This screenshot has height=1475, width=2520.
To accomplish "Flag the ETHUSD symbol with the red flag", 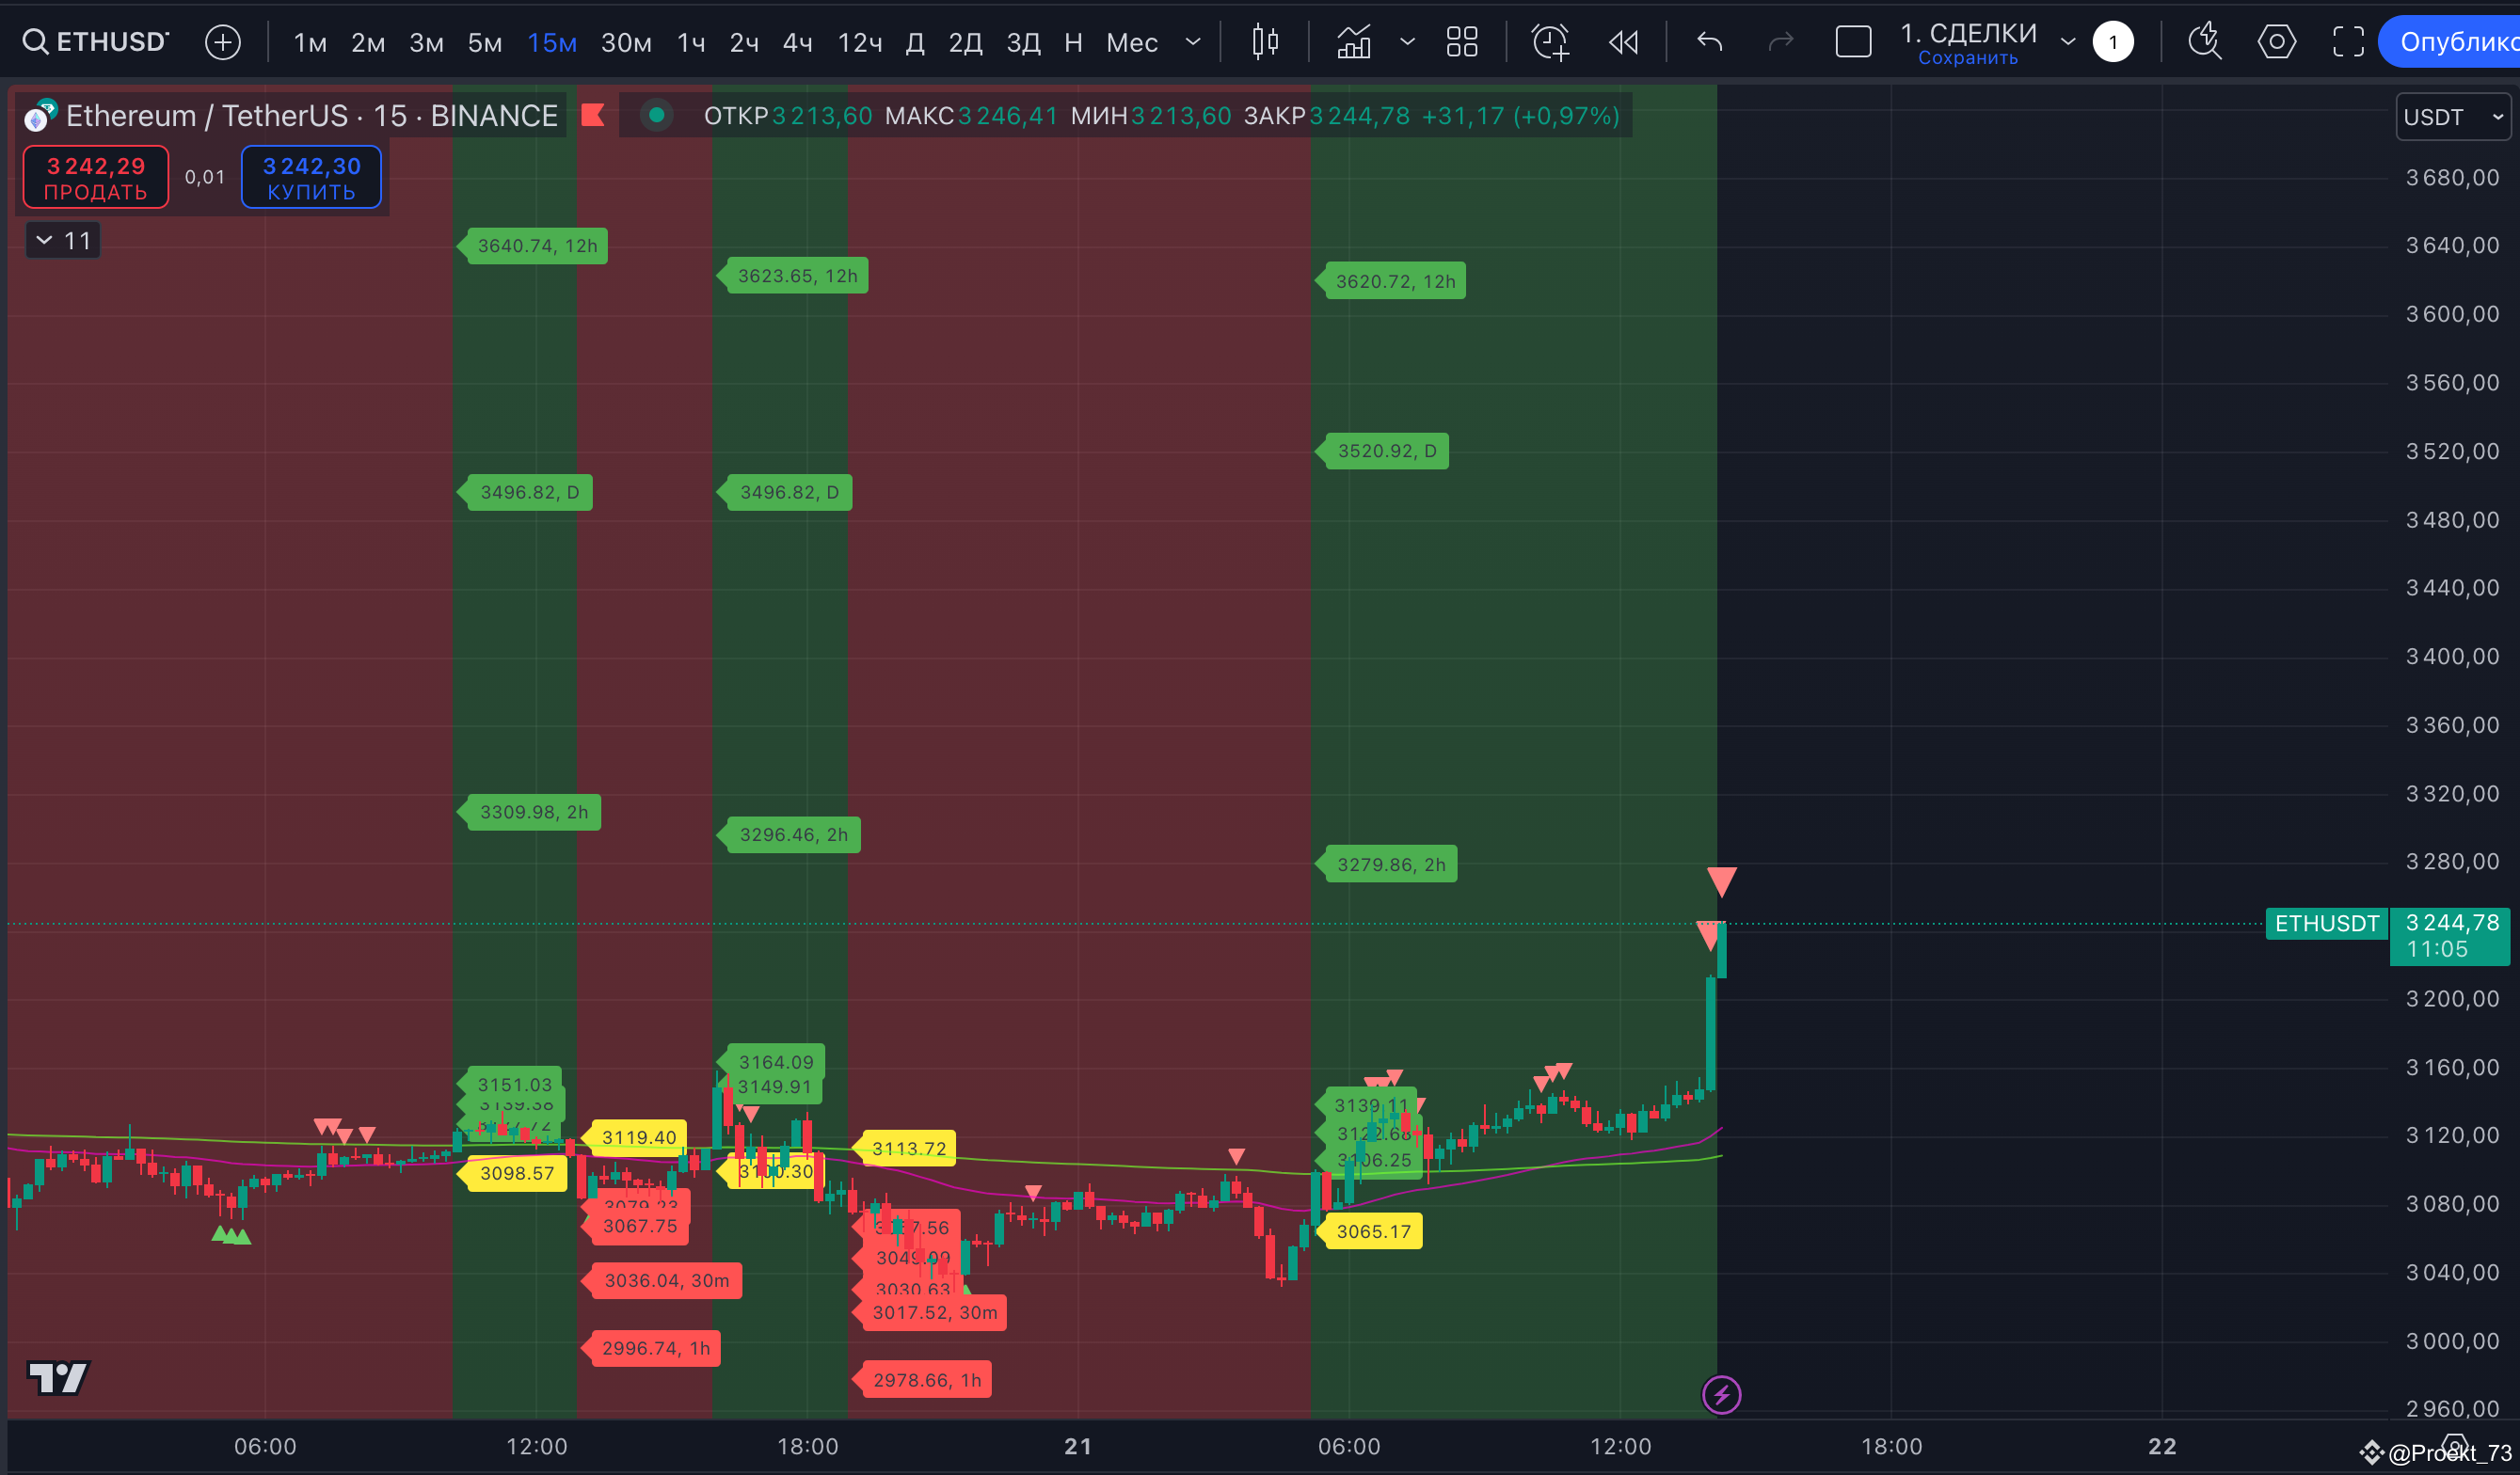I will [x=592, y=115].
